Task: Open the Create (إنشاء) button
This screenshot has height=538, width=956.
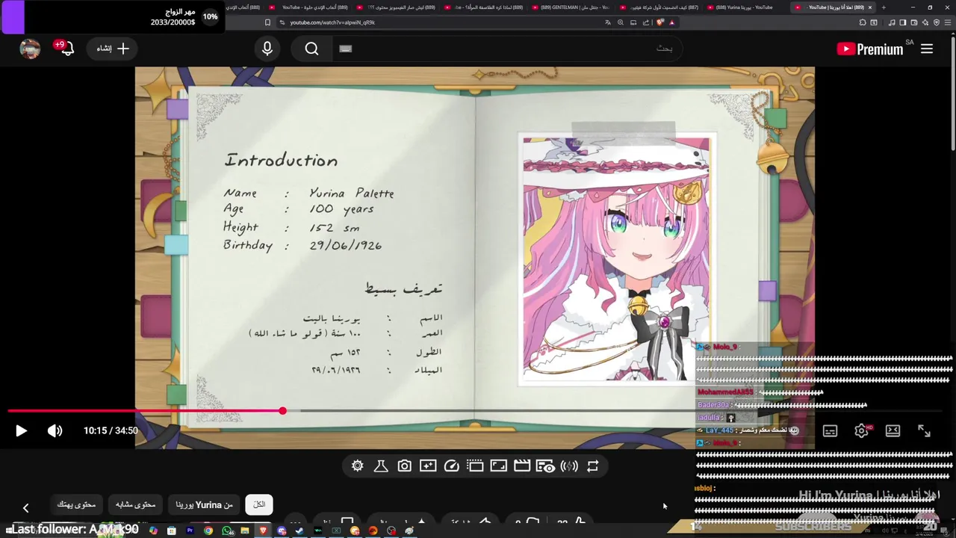Action: 112,49
